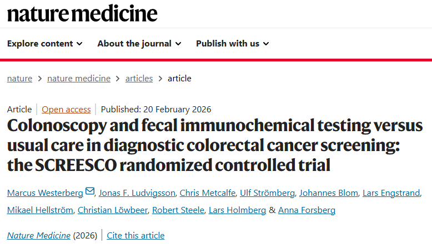The width and height of the screenshot is (432, 244).
Task: Open author Marcus Westerberg's profile
Action: click(x=44, y=193)
